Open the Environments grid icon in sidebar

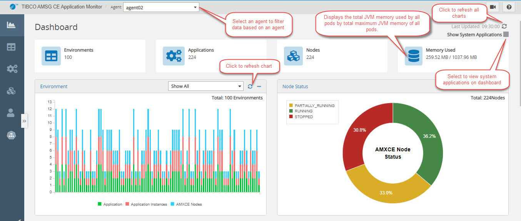coord(11,47)
